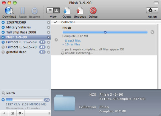Select Military Vehicles in sidebar
The width and height of the screenshot is (161, 116).
pyautogui.click(x=25, y=27)
